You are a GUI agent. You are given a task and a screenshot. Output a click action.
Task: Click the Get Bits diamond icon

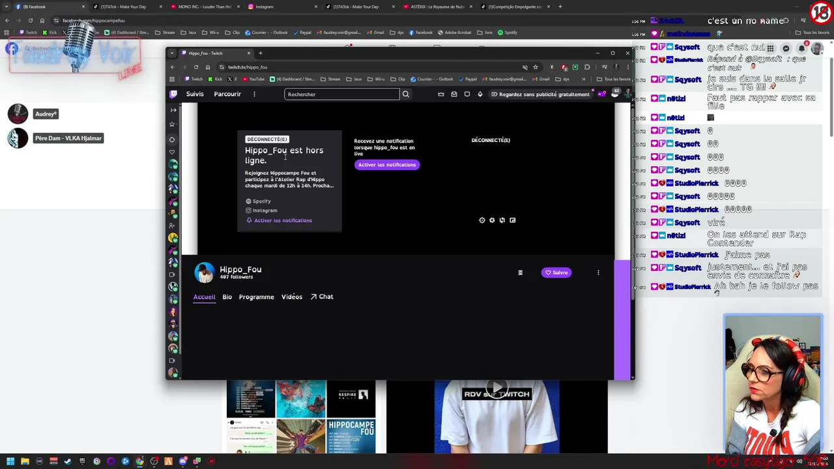[x=480, y=94]
